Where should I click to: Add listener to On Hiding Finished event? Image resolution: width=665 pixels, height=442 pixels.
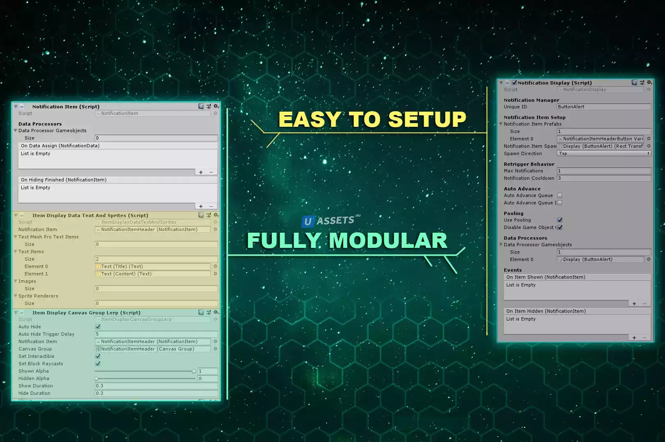(x=201, y=206)
